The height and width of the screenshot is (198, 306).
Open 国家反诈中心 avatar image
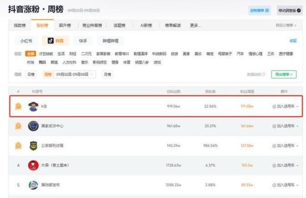(x=33, y=126)
